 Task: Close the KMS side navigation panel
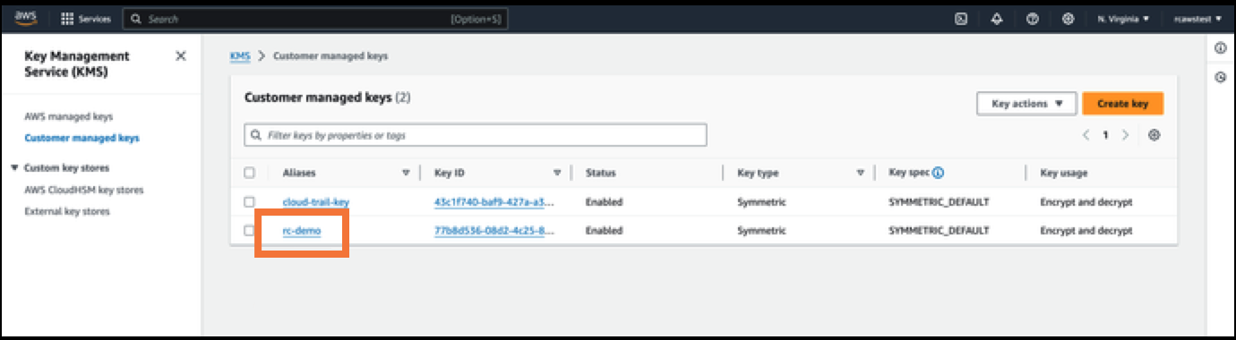point(181,56)
